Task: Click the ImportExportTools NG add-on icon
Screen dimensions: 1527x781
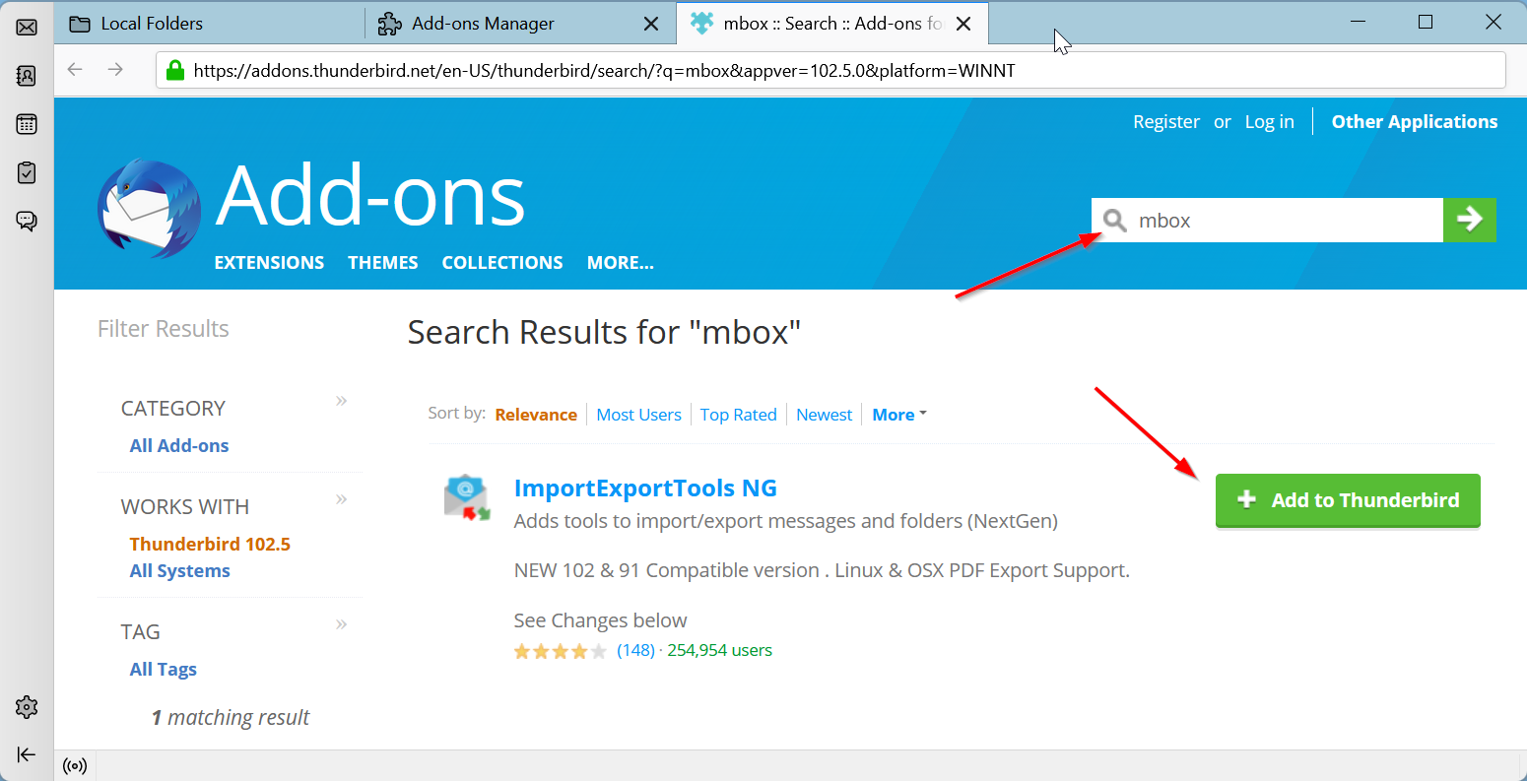Action: coord(467,497)
